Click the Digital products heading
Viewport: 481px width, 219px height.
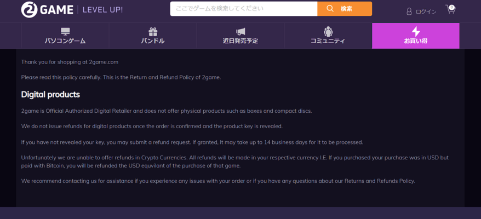pyautogui.click(x=50, y=95)
